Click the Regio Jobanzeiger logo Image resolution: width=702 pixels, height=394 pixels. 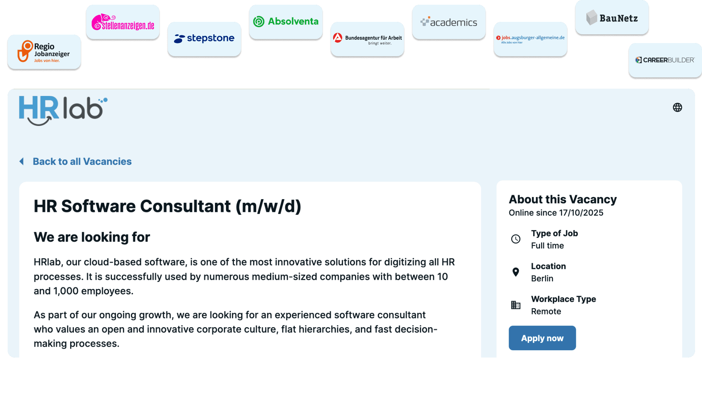(x=44, y=52)
